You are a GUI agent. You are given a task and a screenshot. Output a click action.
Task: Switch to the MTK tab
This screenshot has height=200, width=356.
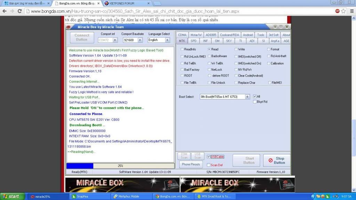(182, 41)
